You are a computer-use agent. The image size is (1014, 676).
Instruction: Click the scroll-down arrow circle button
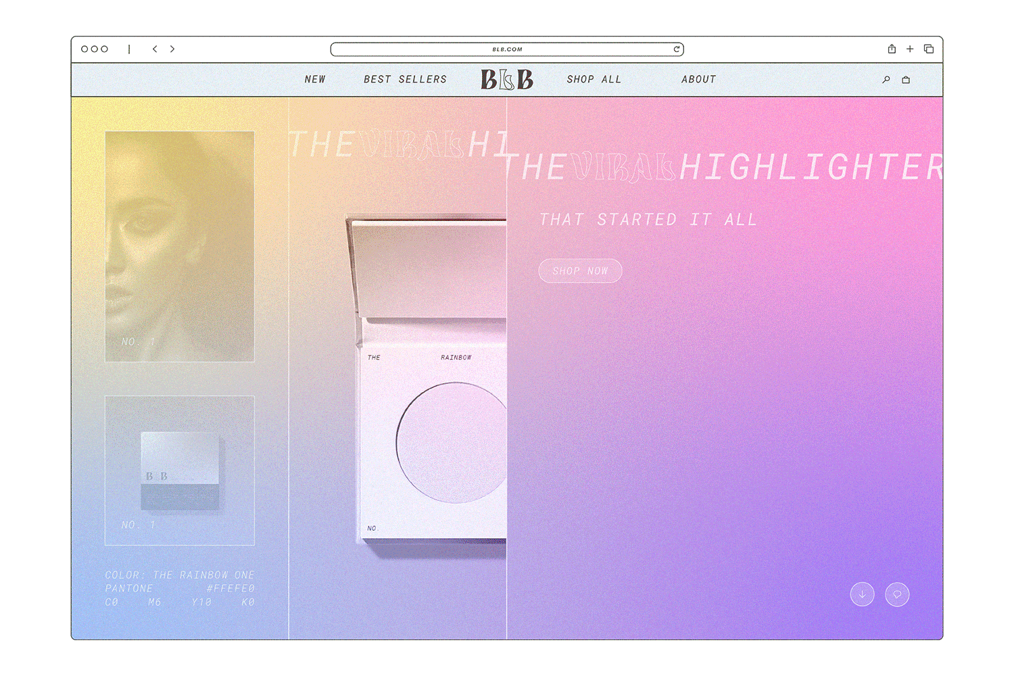pos(863,594)
